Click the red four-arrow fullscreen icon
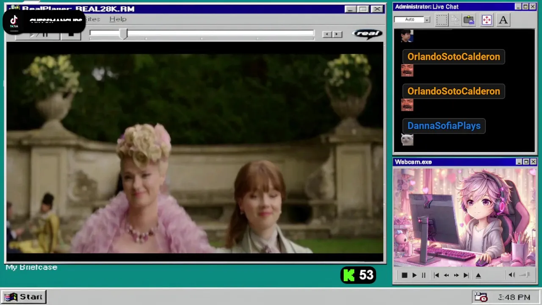This screenshot has width=542, height=305. 487,20
